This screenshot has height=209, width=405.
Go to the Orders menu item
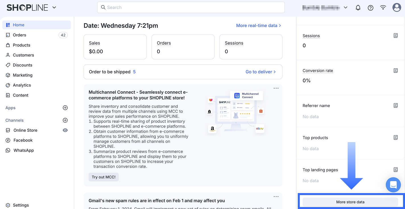[x=20, y=35]
